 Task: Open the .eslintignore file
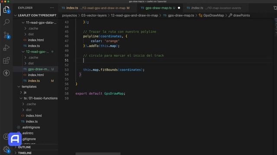point(31,127)
